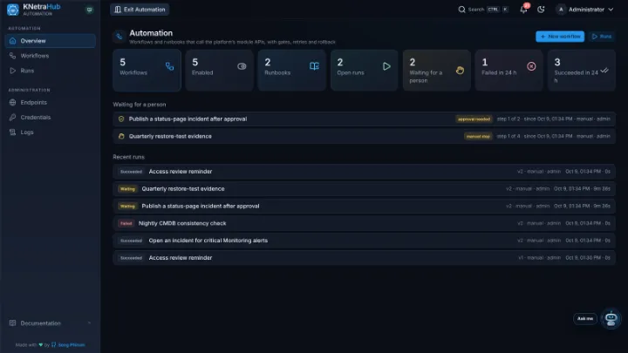Open the v2 Access review reminder run
Image resolution: width=628 pixels, height=353 pixels.
[364, 172]
